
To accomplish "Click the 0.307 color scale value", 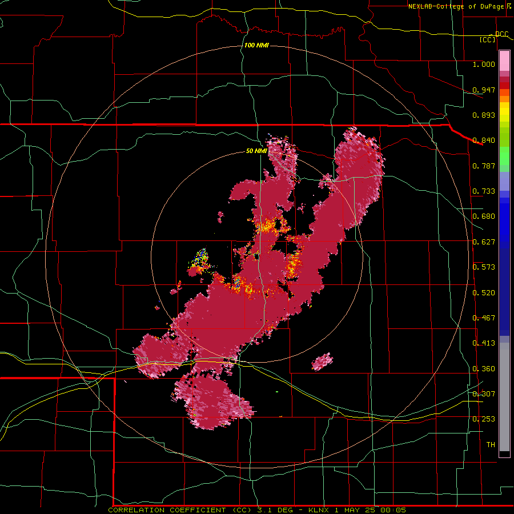I will pos(484,394).
